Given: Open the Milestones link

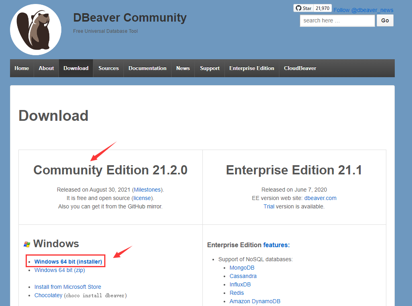Looking at the screenshot, I should click(x=147, y=190).
